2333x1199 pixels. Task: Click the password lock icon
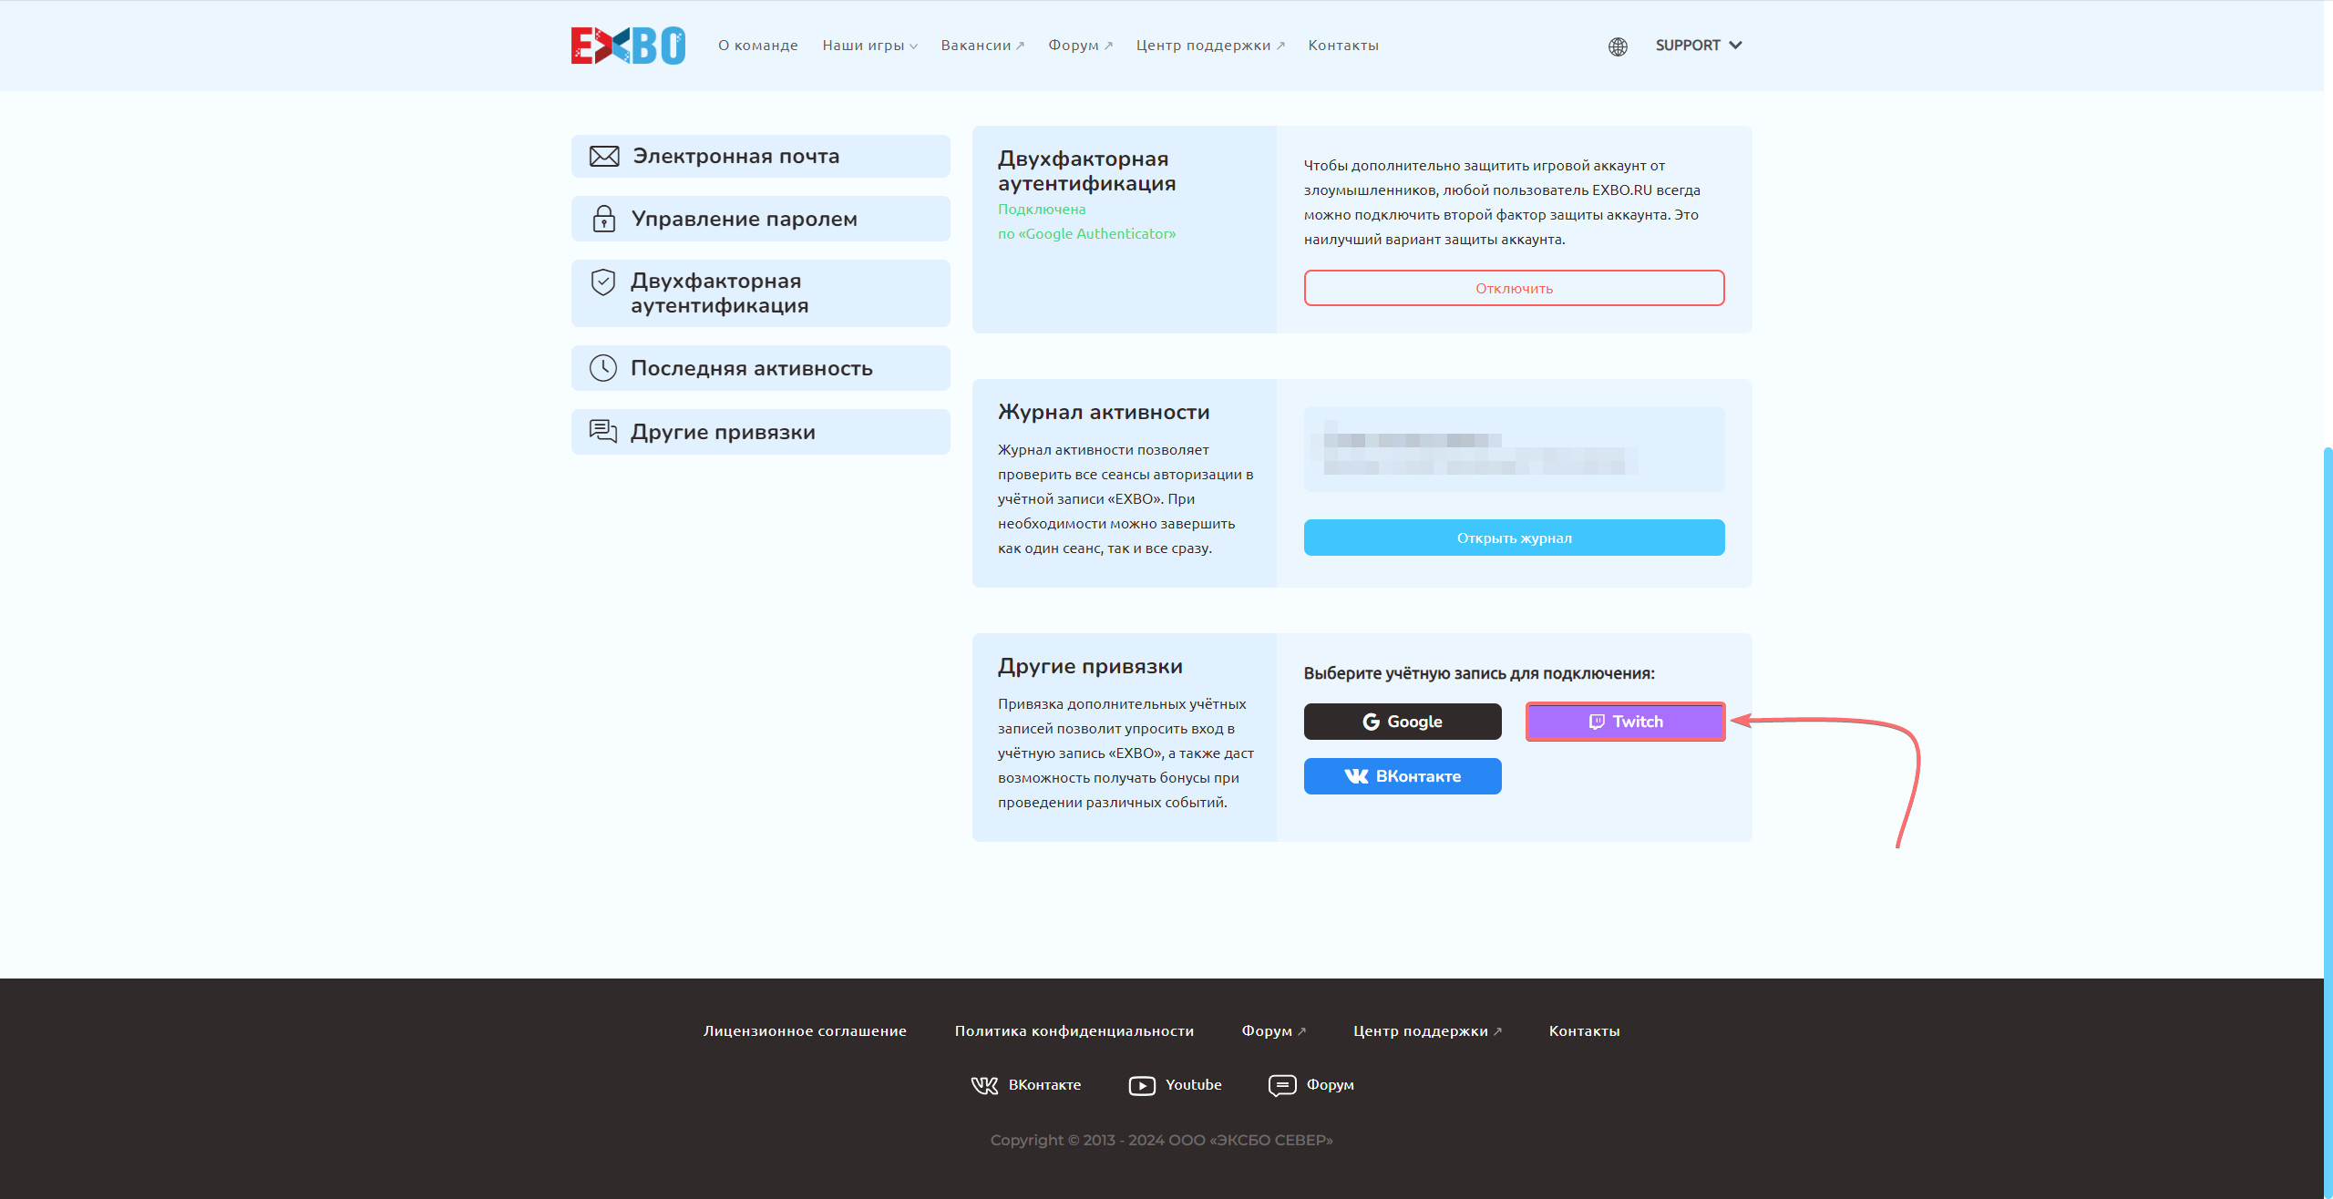point(604,217)
